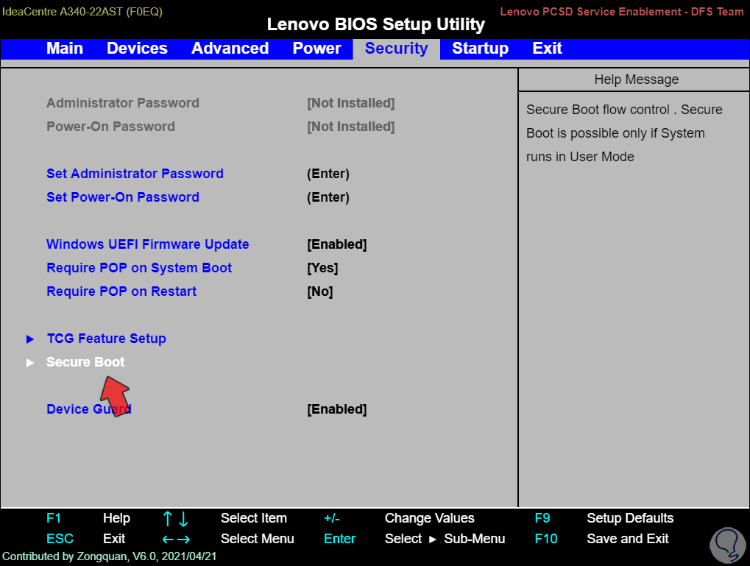
Task: Open the Advanced tab
Action: (x=230, y=49)
